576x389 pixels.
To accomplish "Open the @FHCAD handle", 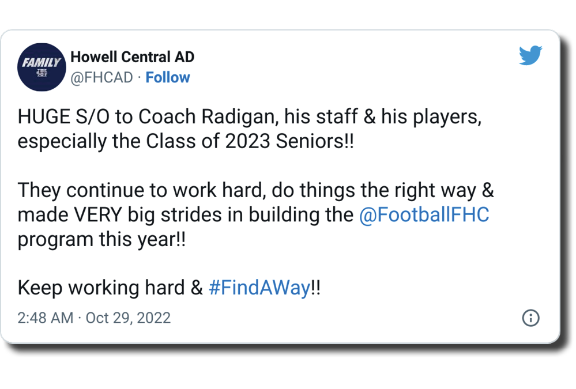I will click(101, 78).
